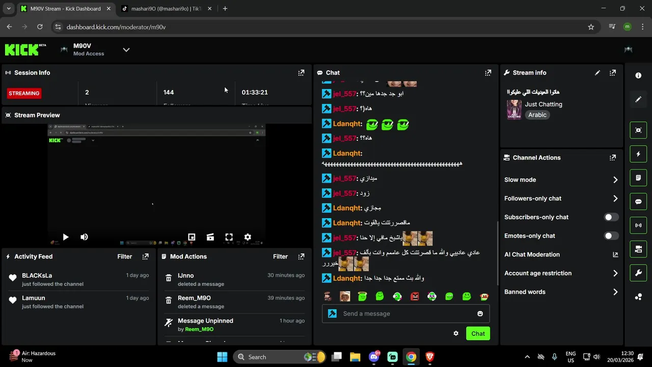Select the M90V Stream Kick Dashboard tab

66,9
